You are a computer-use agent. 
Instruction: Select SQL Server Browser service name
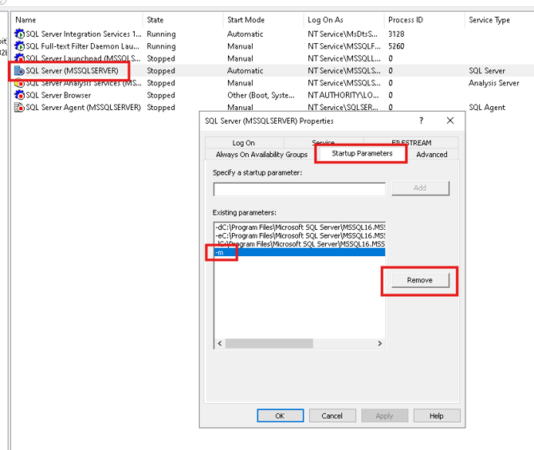[x=58, y=95]
